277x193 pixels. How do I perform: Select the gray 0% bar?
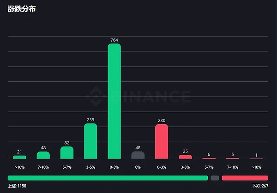pyautogui.click(x=138, y=155)
